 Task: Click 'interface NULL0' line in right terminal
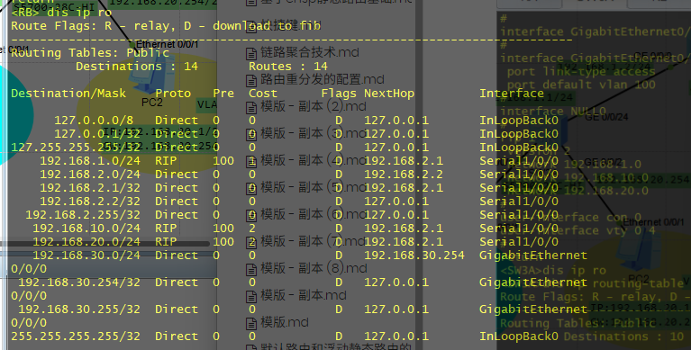click(553, 112)
